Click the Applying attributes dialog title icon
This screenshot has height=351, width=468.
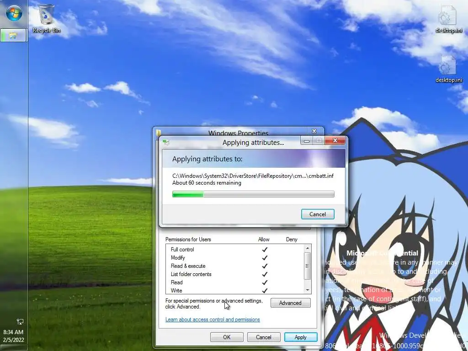pos(166,142)
